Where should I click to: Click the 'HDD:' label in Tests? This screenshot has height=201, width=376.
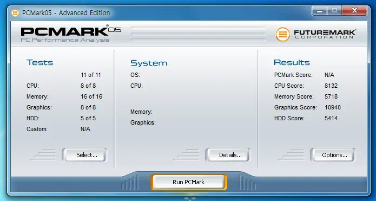click(33, 118)
